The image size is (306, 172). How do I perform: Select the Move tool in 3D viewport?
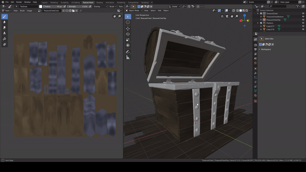pos(128,29)
